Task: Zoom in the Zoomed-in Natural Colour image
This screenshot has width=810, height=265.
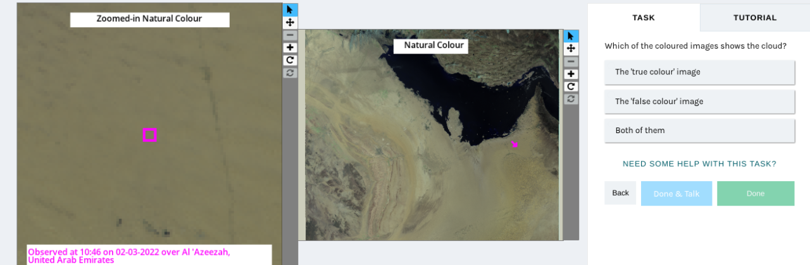Action: click(290, 47)
